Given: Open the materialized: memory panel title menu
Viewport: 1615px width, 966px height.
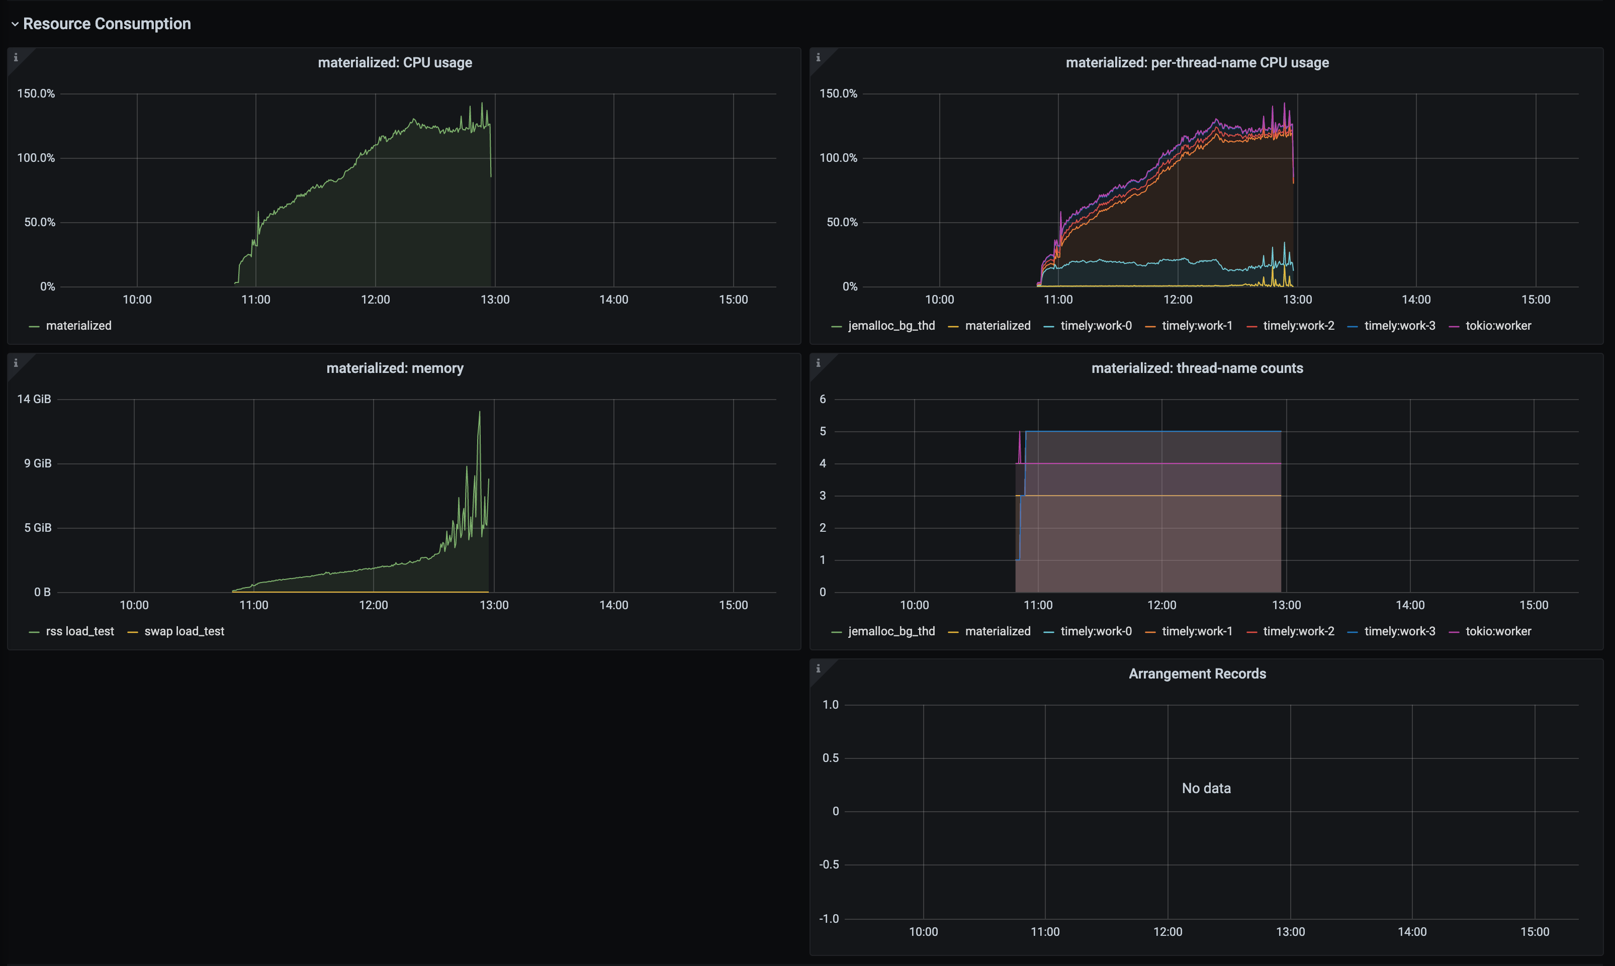Looking at the screenshot, I should tap(395, 368).
